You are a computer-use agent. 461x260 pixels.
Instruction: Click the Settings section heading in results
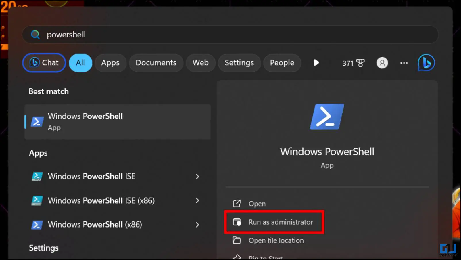tap(44, 248)
